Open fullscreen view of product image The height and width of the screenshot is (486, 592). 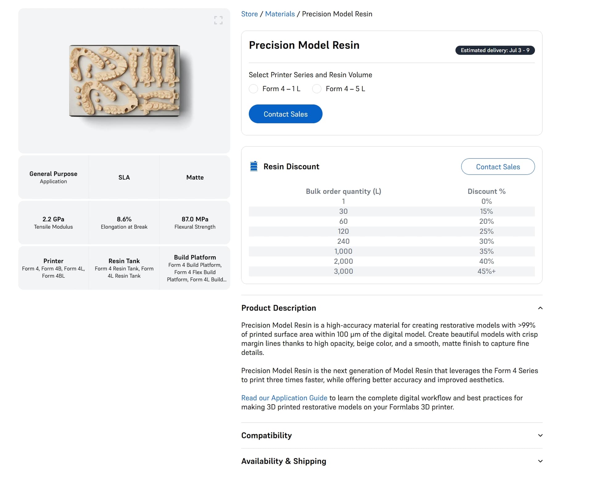click(218, 20)
